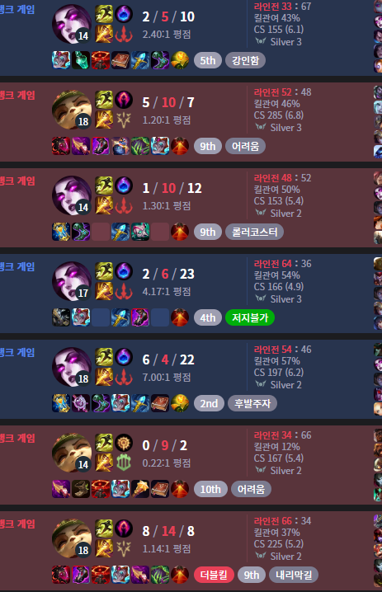The width and height of the screenshot is (382, 592).
Task: Click the 후발주자 tag
Action: point(252,403)
